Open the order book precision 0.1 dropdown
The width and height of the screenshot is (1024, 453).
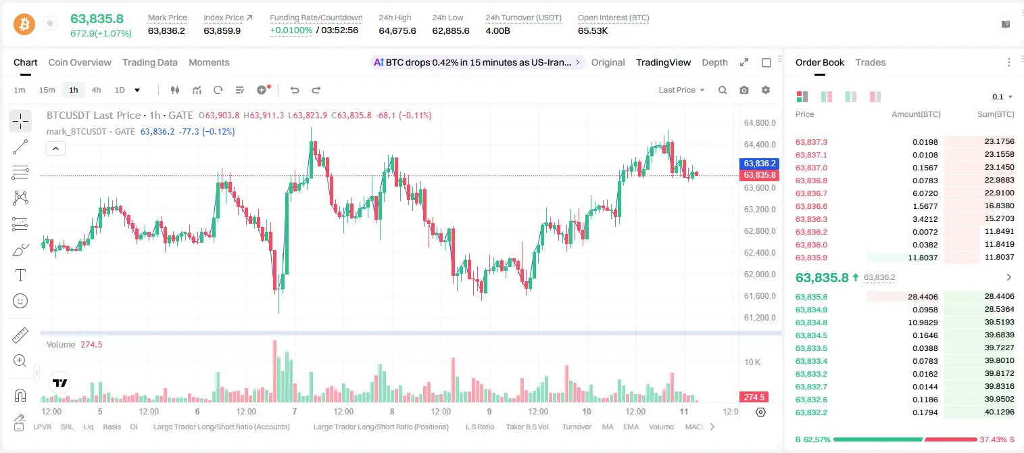(1002, 97)
